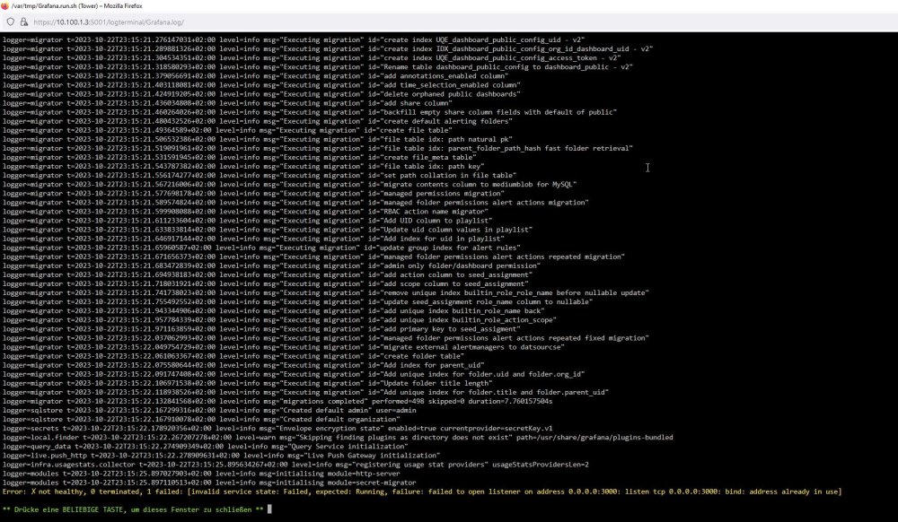898x522 pixels.
Task: Click the log line "Add UID column to playlist"
Action: point(248,221)
